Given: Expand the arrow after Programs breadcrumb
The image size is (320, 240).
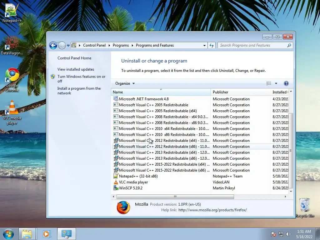Looking at the screenshot, I should (x=132, y=45).
